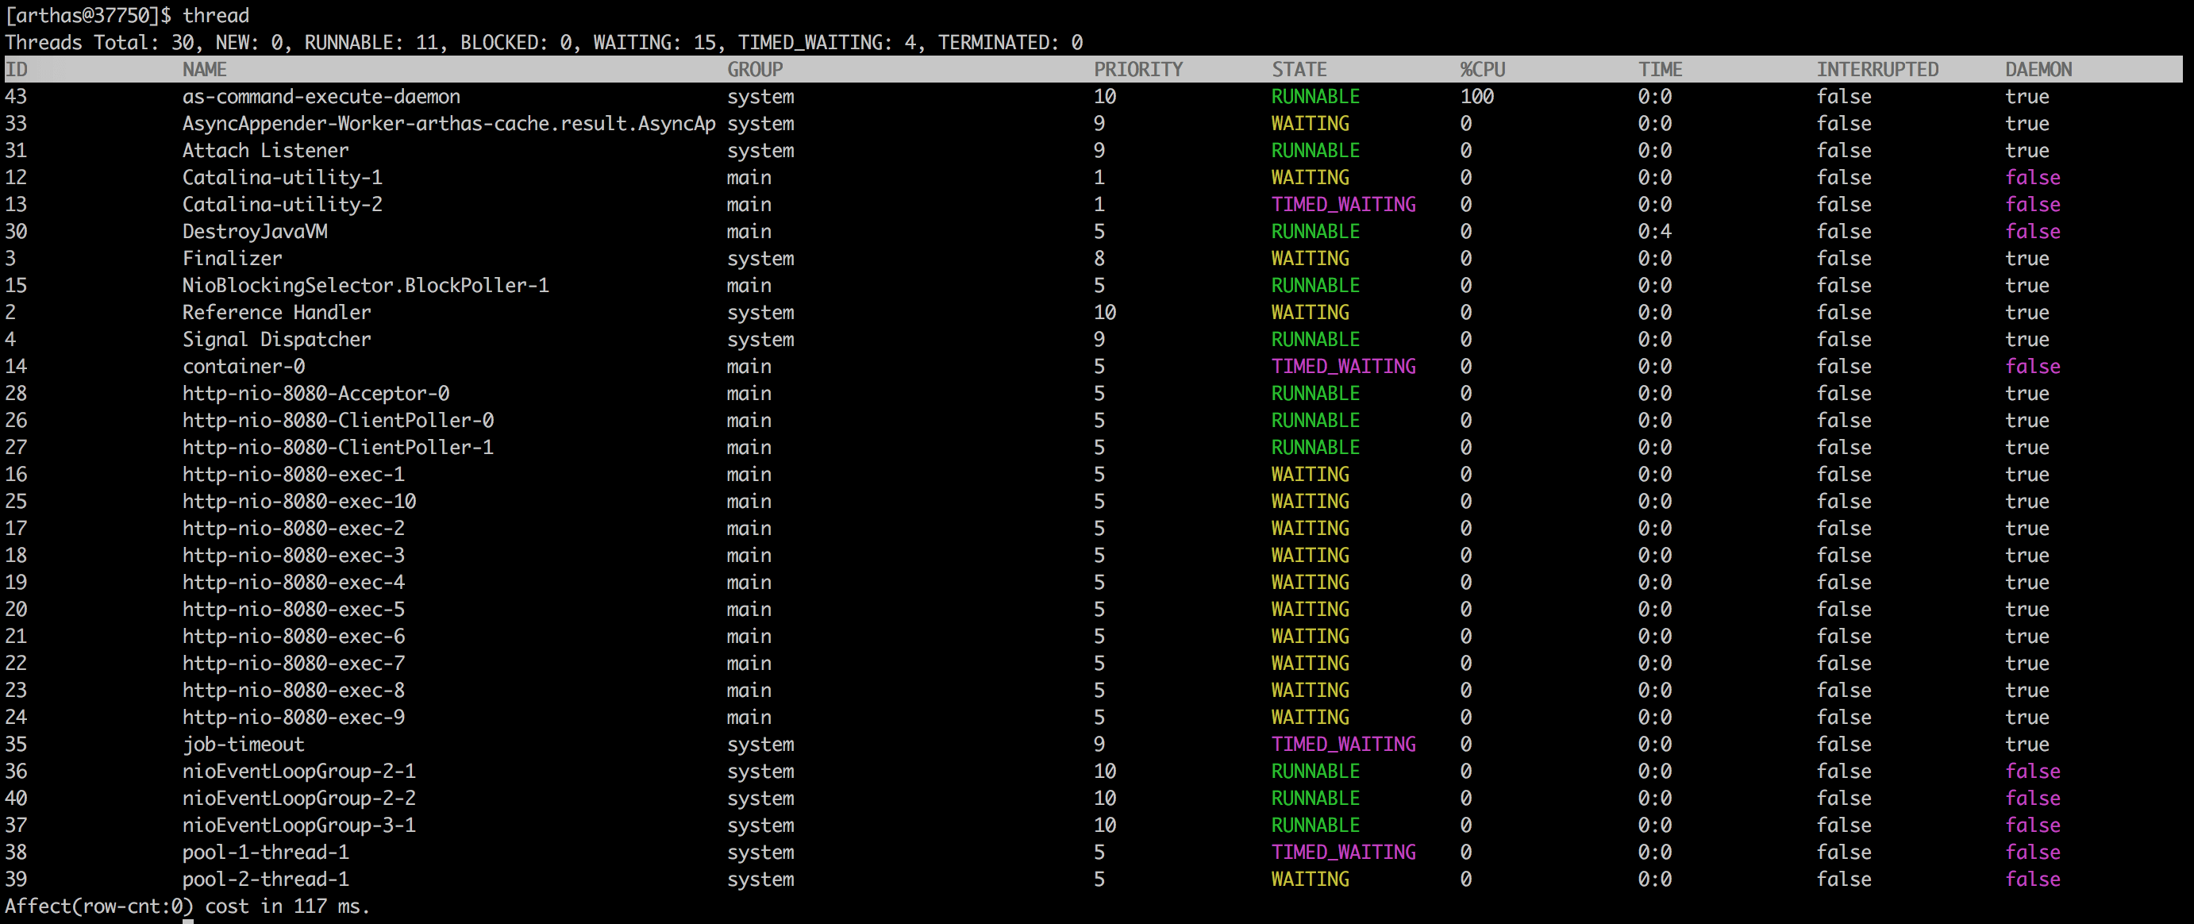Screen dimensions: 2194x924
Task: Click the STATE column header
Action: click(x=1299, y=69)
